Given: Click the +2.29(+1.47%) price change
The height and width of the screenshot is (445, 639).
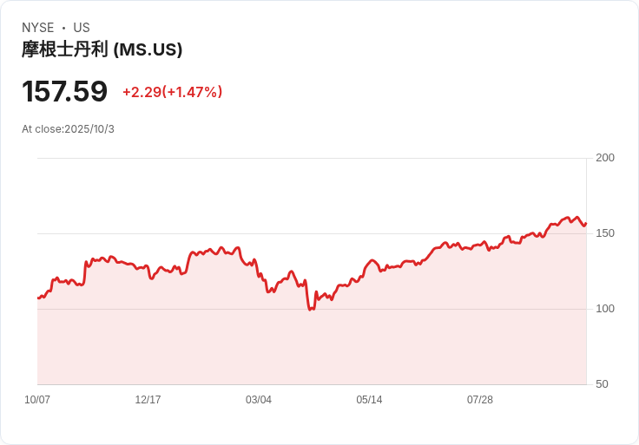Looking at the screenshot, I should [172, 92].
